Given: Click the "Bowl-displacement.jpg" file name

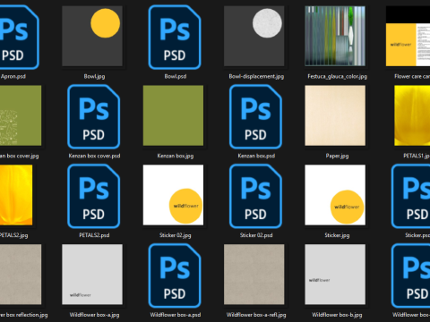Looking at the screenshot, I should pyautogui.click(x=256, y=77).
